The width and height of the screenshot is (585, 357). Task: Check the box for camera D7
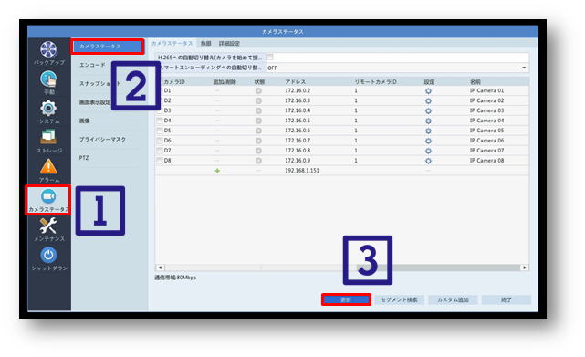tap(160, 151)
